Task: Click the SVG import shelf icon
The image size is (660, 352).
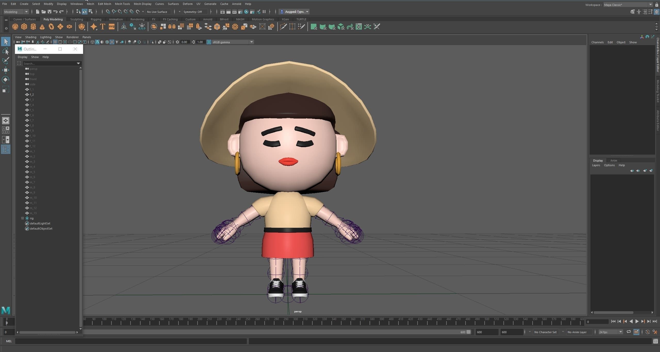Action: [112, 27]
